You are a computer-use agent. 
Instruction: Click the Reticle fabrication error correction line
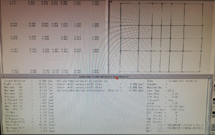pyautogui.click(x=82, y=81)
